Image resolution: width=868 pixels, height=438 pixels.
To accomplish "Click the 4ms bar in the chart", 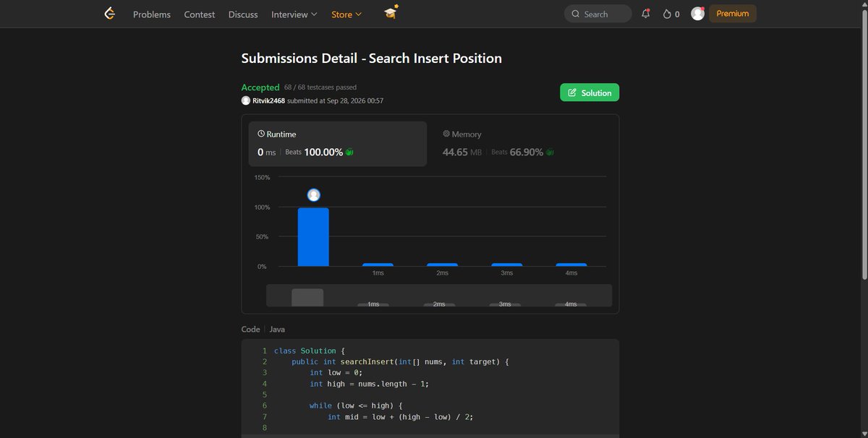I will pos(571,265).
